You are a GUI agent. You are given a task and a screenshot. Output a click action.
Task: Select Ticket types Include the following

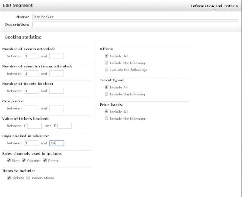(x=106, y=94)
